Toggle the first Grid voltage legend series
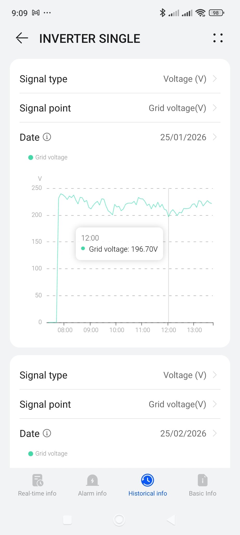Image resolution: width=240 pixels, height=535 pixels. click(x=48, y=157)
